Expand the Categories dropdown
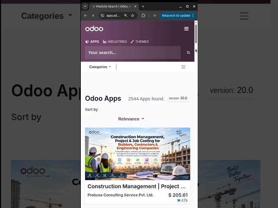Image resolution: width=278 pixels, height=208 pixels. tap(100, 67)
